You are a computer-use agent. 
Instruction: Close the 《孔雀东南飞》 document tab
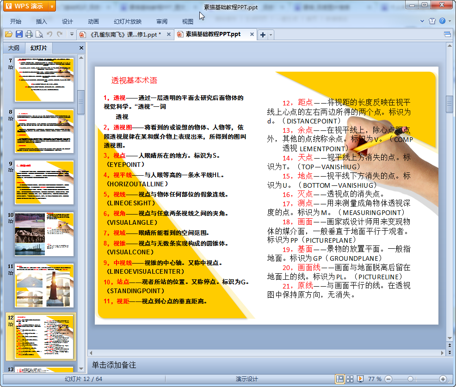point(169,34)
